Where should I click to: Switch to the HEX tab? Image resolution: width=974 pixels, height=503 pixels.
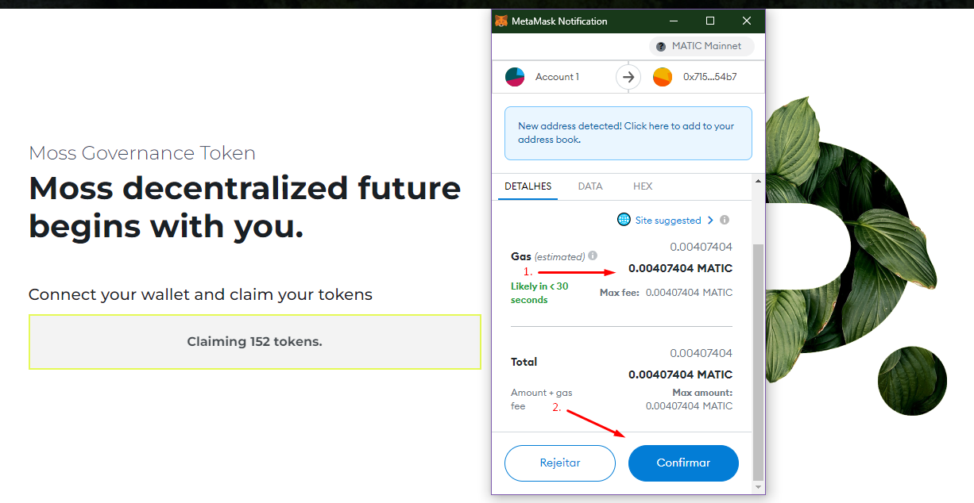643,186
